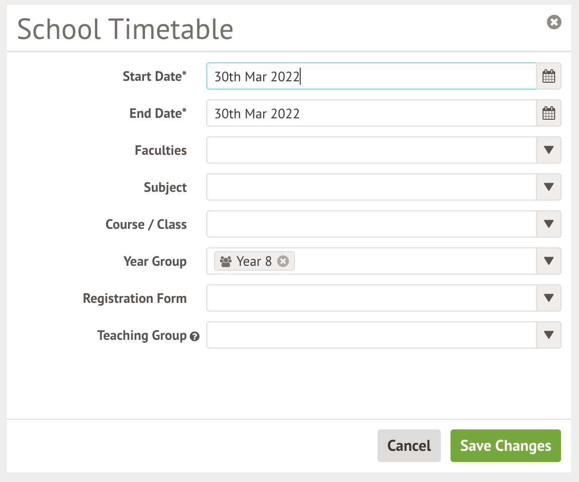Click inside the Subject input box

click(x=371, y=187)
